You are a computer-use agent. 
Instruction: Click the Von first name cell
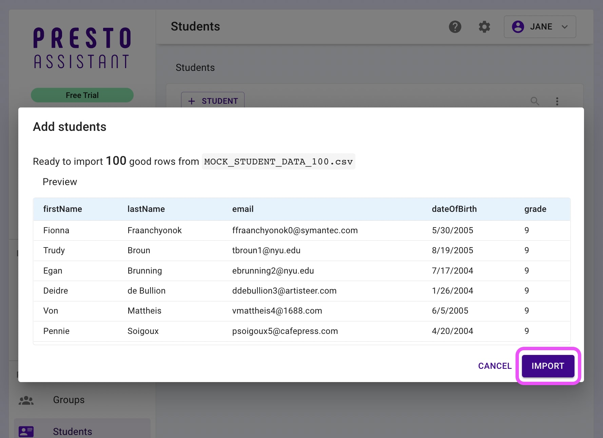tap(51, 311)
